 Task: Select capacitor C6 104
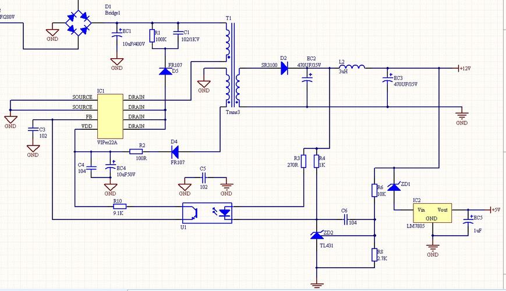coord(345,219)
